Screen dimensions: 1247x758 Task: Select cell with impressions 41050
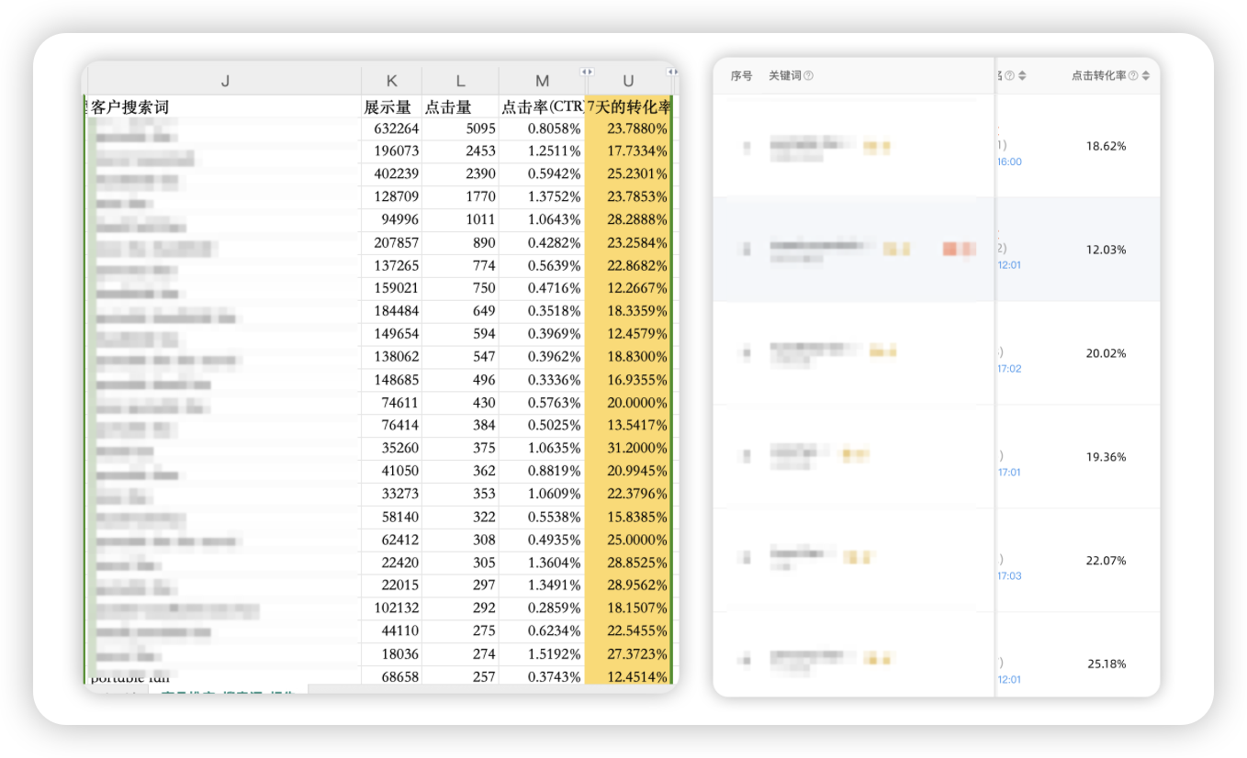tap(392, 472)
